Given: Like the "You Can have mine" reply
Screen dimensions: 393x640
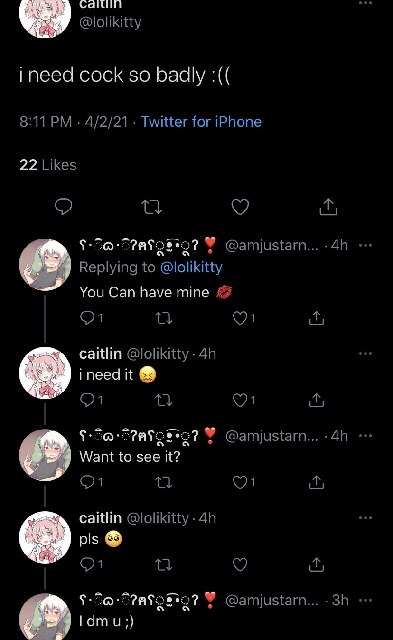Looking at the screenshot, I should tap(241, 318).
